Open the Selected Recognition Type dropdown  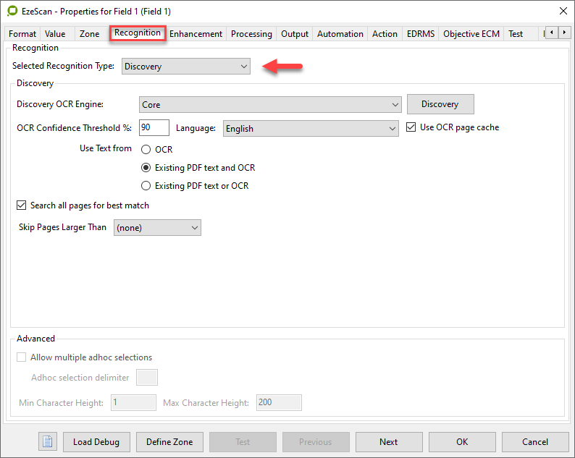point(185,67)
